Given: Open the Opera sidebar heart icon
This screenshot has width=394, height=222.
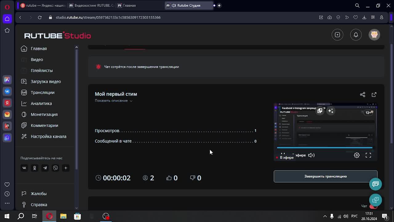Looking at the screenshot, I should click(x=7, y=184).
